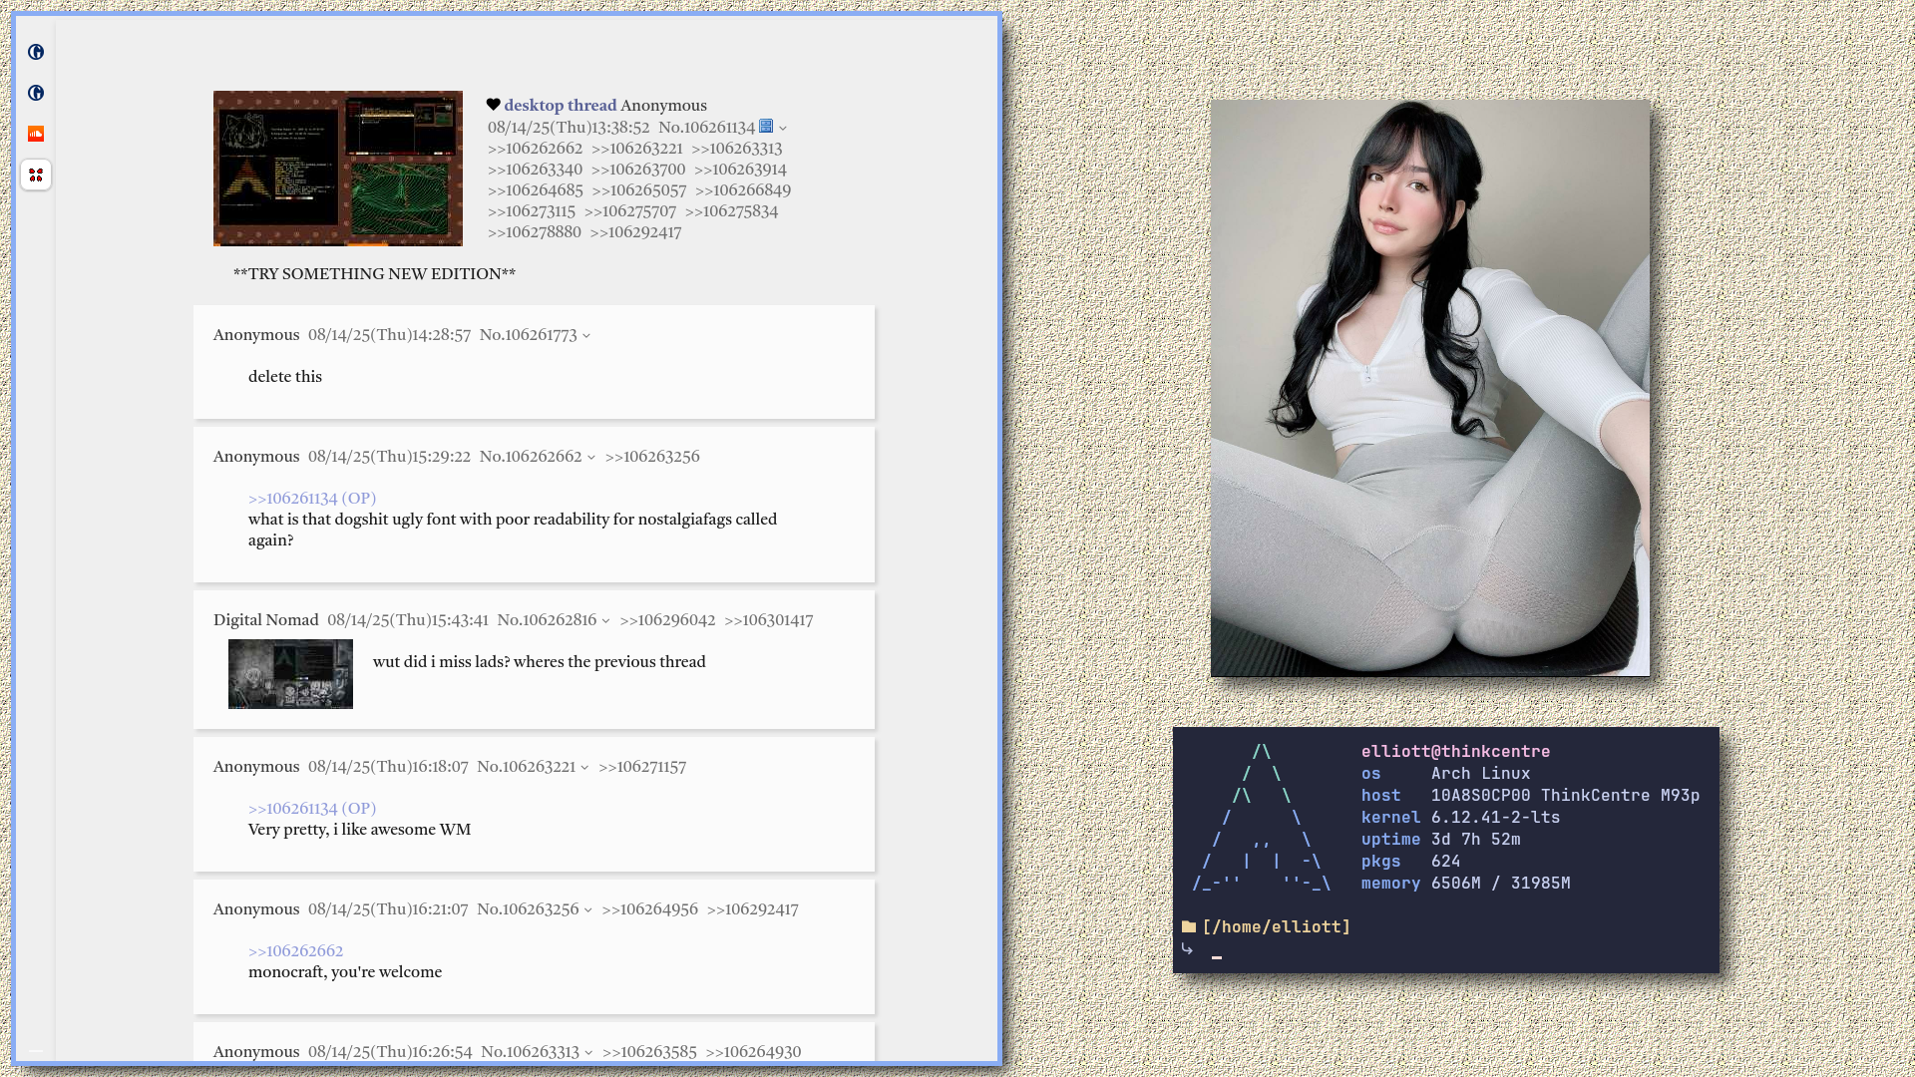Click the folder icon in terminal prompt

[x=1188, y=926]
